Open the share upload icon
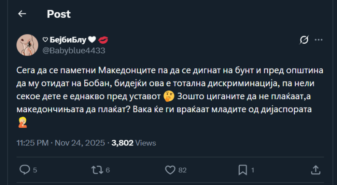The height and width of the screenshot is (185, 337). [315, 170]
